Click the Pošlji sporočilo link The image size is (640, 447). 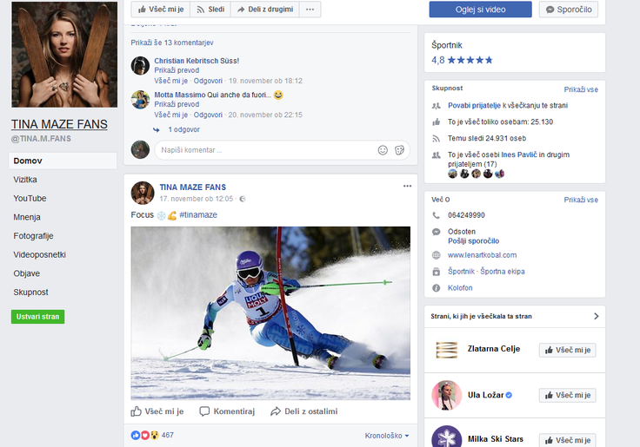click(473, 241)
